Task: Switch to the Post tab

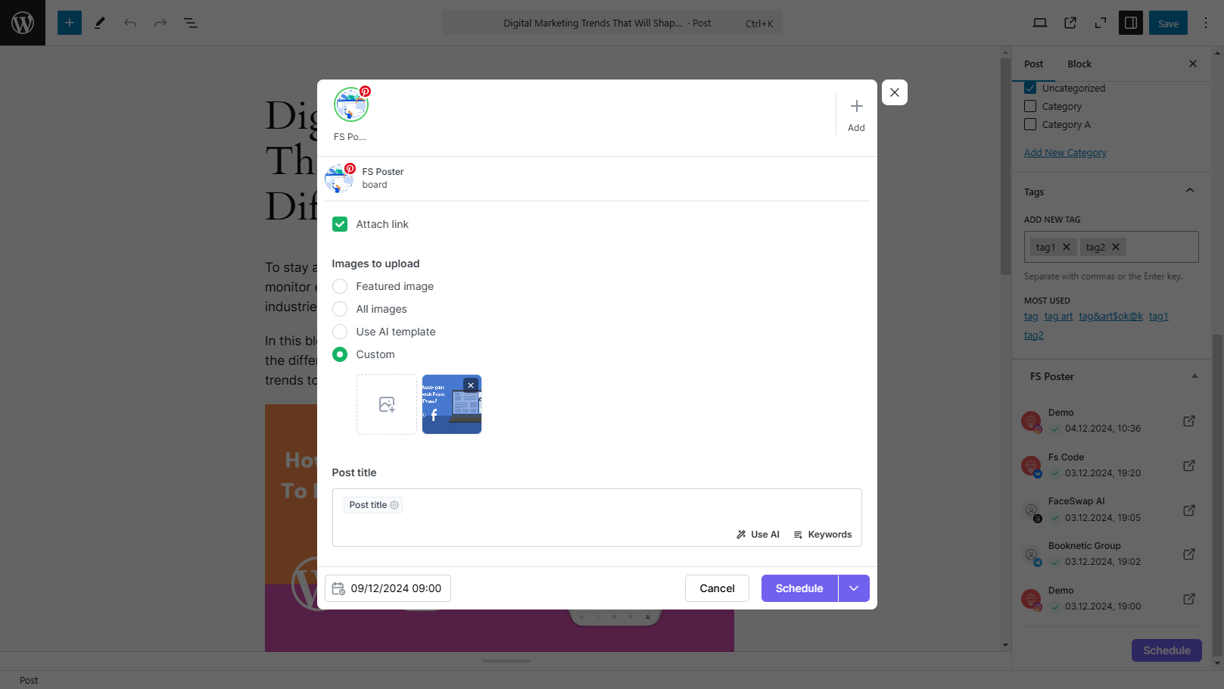Action: tap(1033, 64)
